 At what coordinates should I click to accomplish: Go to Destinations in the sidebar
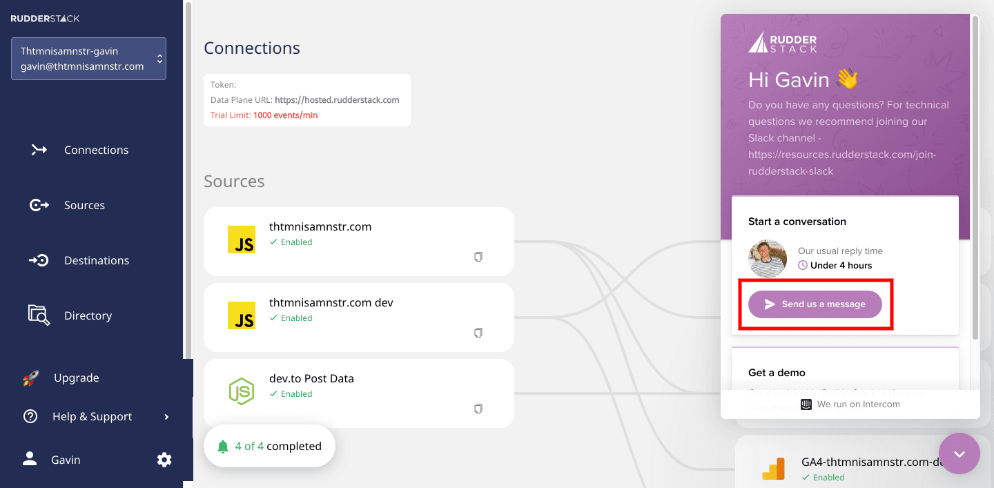97,260
